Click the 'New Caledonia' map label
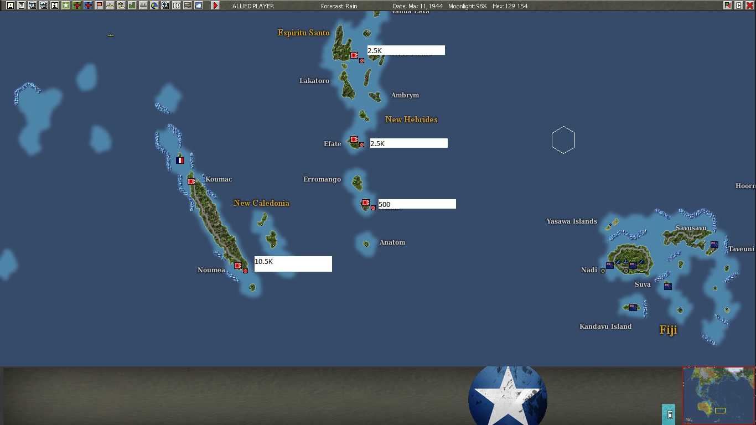Viewport: 756px width, 425px height. 261,203
